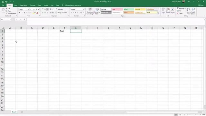
Task: Paste clipboard contents
Action: [3, 10]
